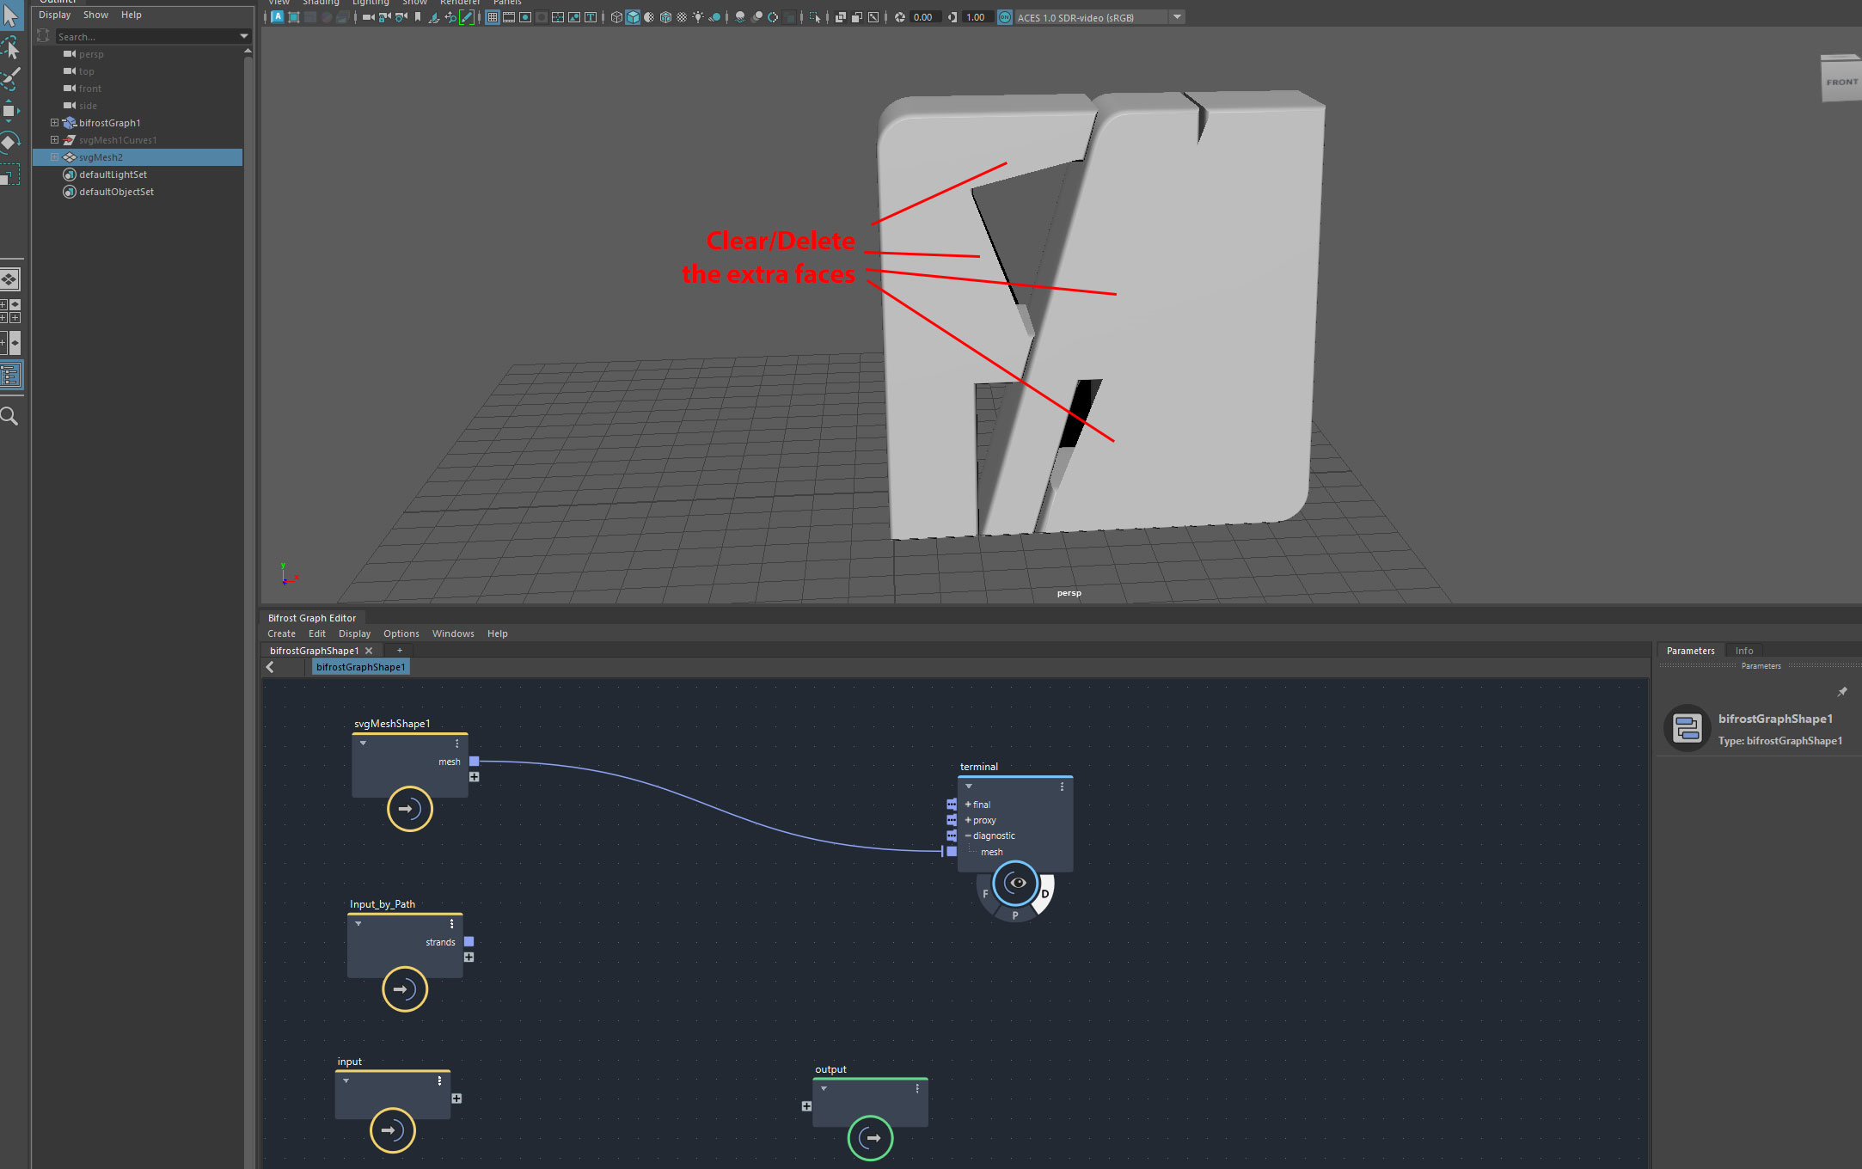Click the back navigation arrow in Bifrost Graph Editor

click(x=269, y=667)
